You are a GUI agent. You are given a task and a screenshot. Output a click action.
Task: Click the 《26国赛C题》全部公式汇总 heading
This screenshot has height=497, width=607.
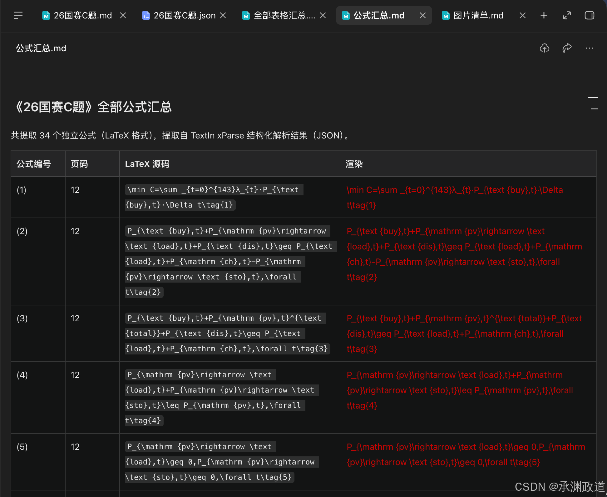(x=93, y=107)
